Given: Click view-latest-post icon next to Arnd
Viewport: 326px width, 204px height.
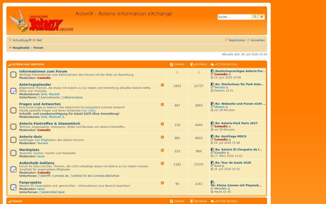Looking at the screenshot, I should [x=223, y=166].
